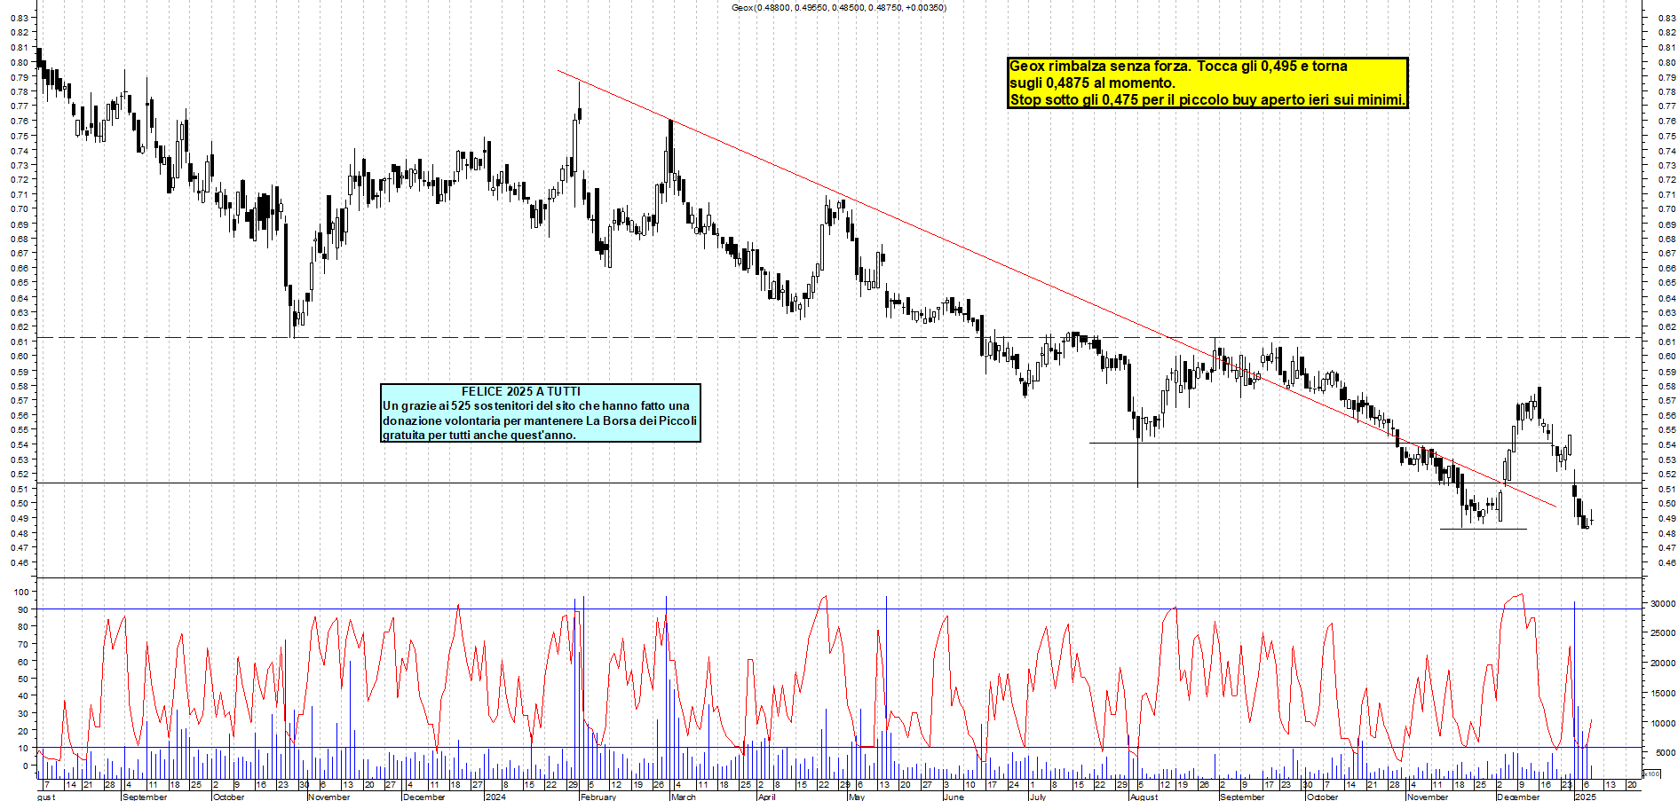Click the long black horizontal line near 0.51
The image size is (1678, 801).
(x=838, y=483)
